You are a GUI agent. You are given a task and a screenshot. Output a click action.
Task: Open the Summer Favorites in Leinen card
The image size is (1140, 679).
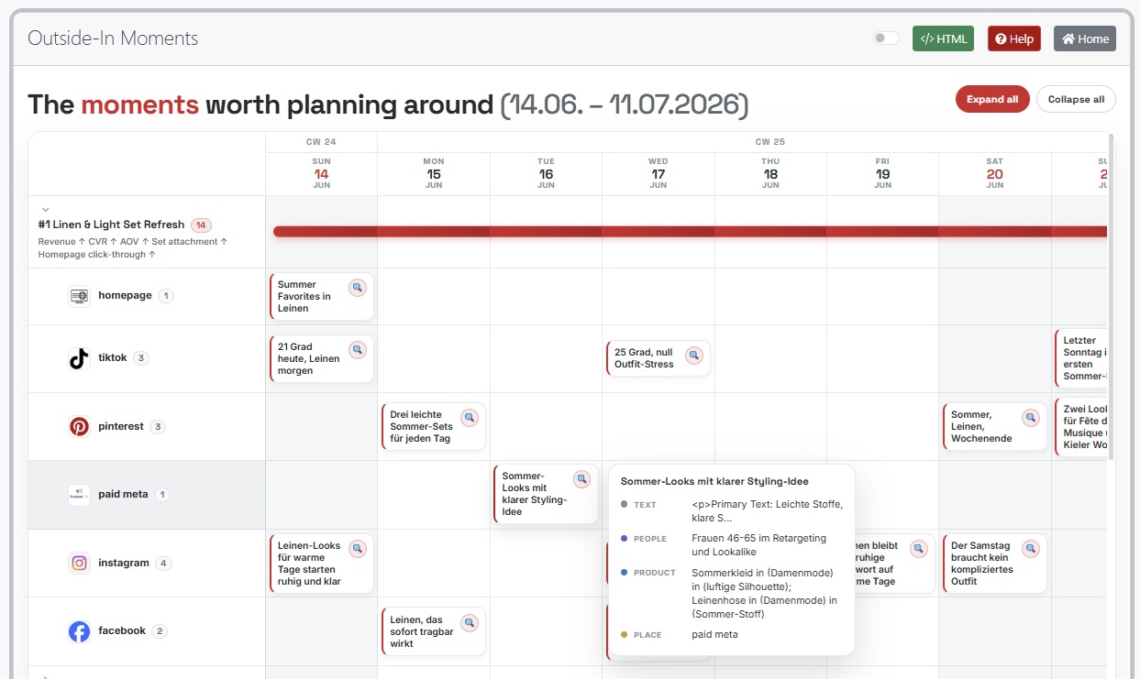click(x=322, y=297)
